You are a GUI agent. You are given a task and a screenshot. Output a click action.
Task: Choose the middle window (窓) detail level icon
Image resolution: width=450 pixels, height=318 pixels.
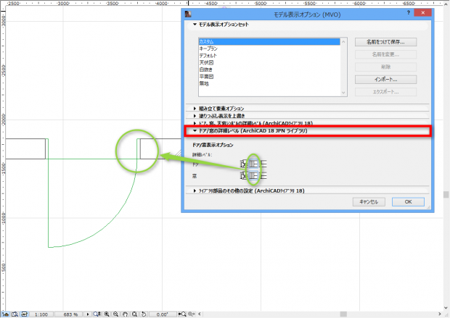pos(253,175)
